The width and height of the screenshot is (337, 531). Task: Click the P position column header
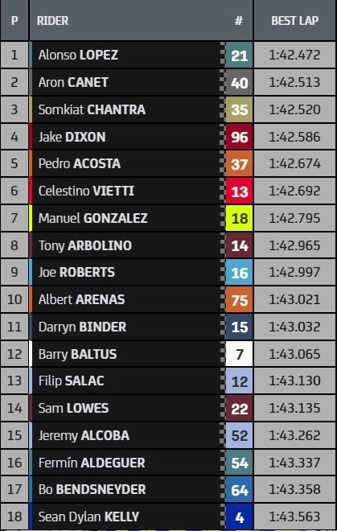coord(14,21)
